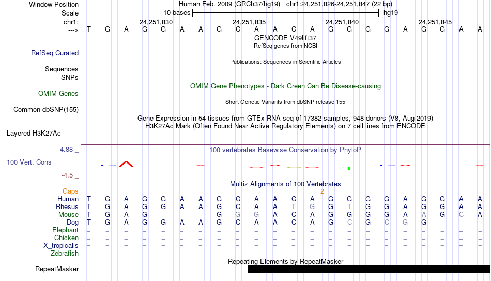The image size is (491, 281).
Task: Click Multiz Alignments of 100 Vertebrates title
Action: (x=285, y=184)
